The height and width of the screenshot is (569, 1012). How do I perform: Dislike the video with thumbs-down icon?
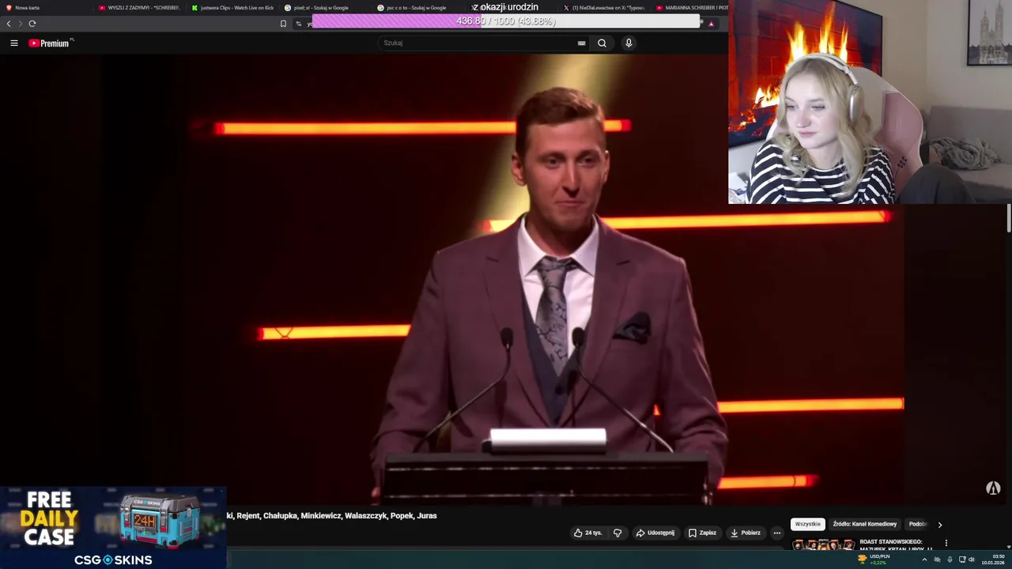coord(617,533)
